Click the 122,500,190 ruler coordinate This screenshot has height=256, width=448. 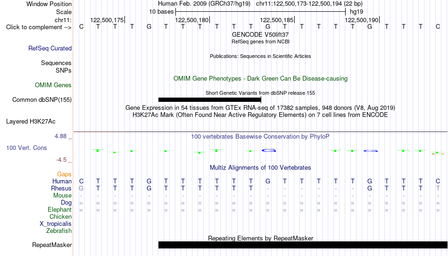tap(361, 20)
